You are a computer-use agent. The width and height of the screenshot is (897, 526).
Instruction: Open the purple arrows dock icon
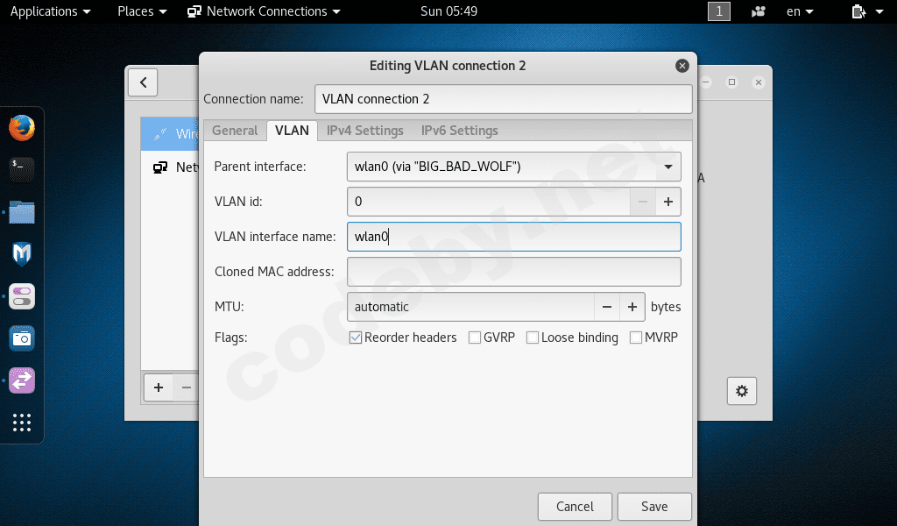click(22, 380)
